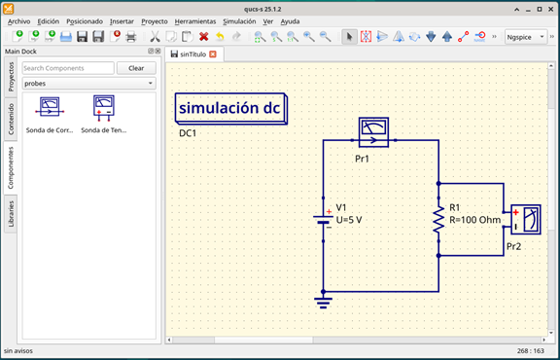Close the current document from the toolbar
The image size is (560, 360).
click(115, 36)
